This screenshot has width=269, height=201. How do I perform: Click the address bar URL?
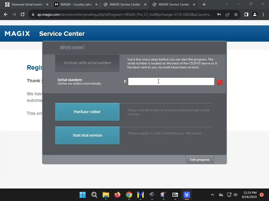point(124,15)
